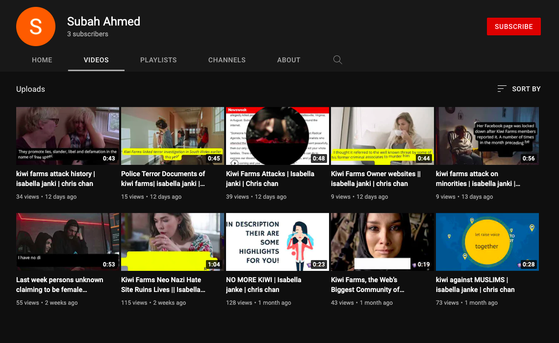This screenshot has width=559, height=343.
Task: Click the 1:04 duration badge
Action: (214, 264)
